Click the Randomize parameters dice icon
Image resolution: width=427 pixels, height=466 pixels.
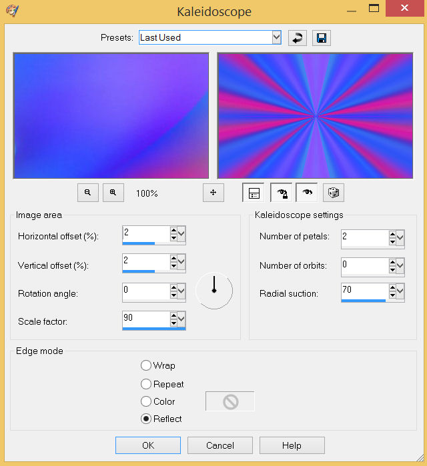pyautogui.click(x=333, y=193)
